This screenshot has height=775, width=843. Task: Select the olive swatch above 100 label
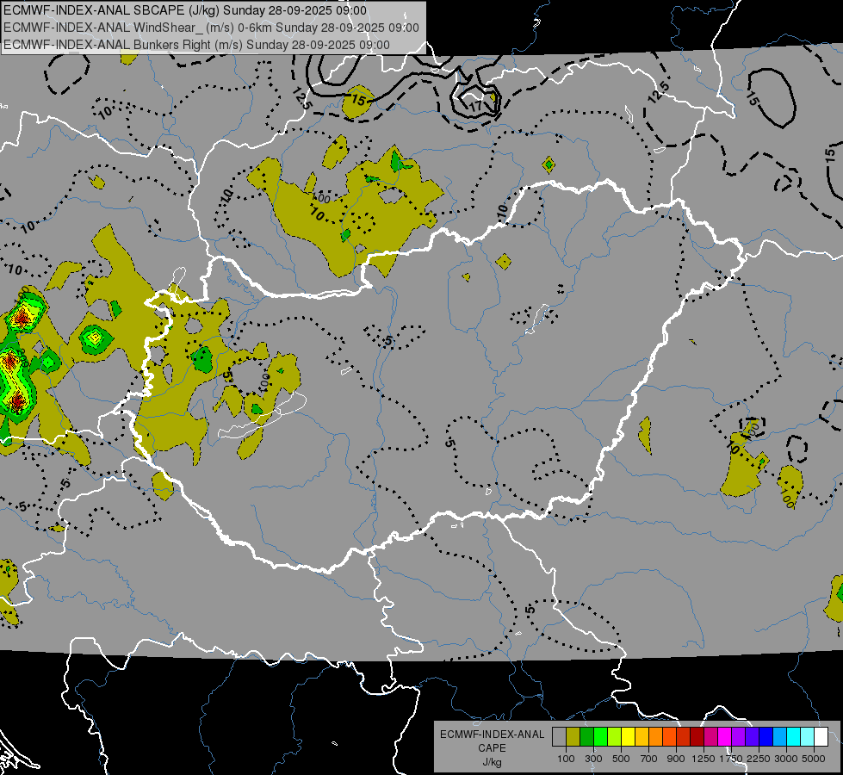click(x=573, y=736)
